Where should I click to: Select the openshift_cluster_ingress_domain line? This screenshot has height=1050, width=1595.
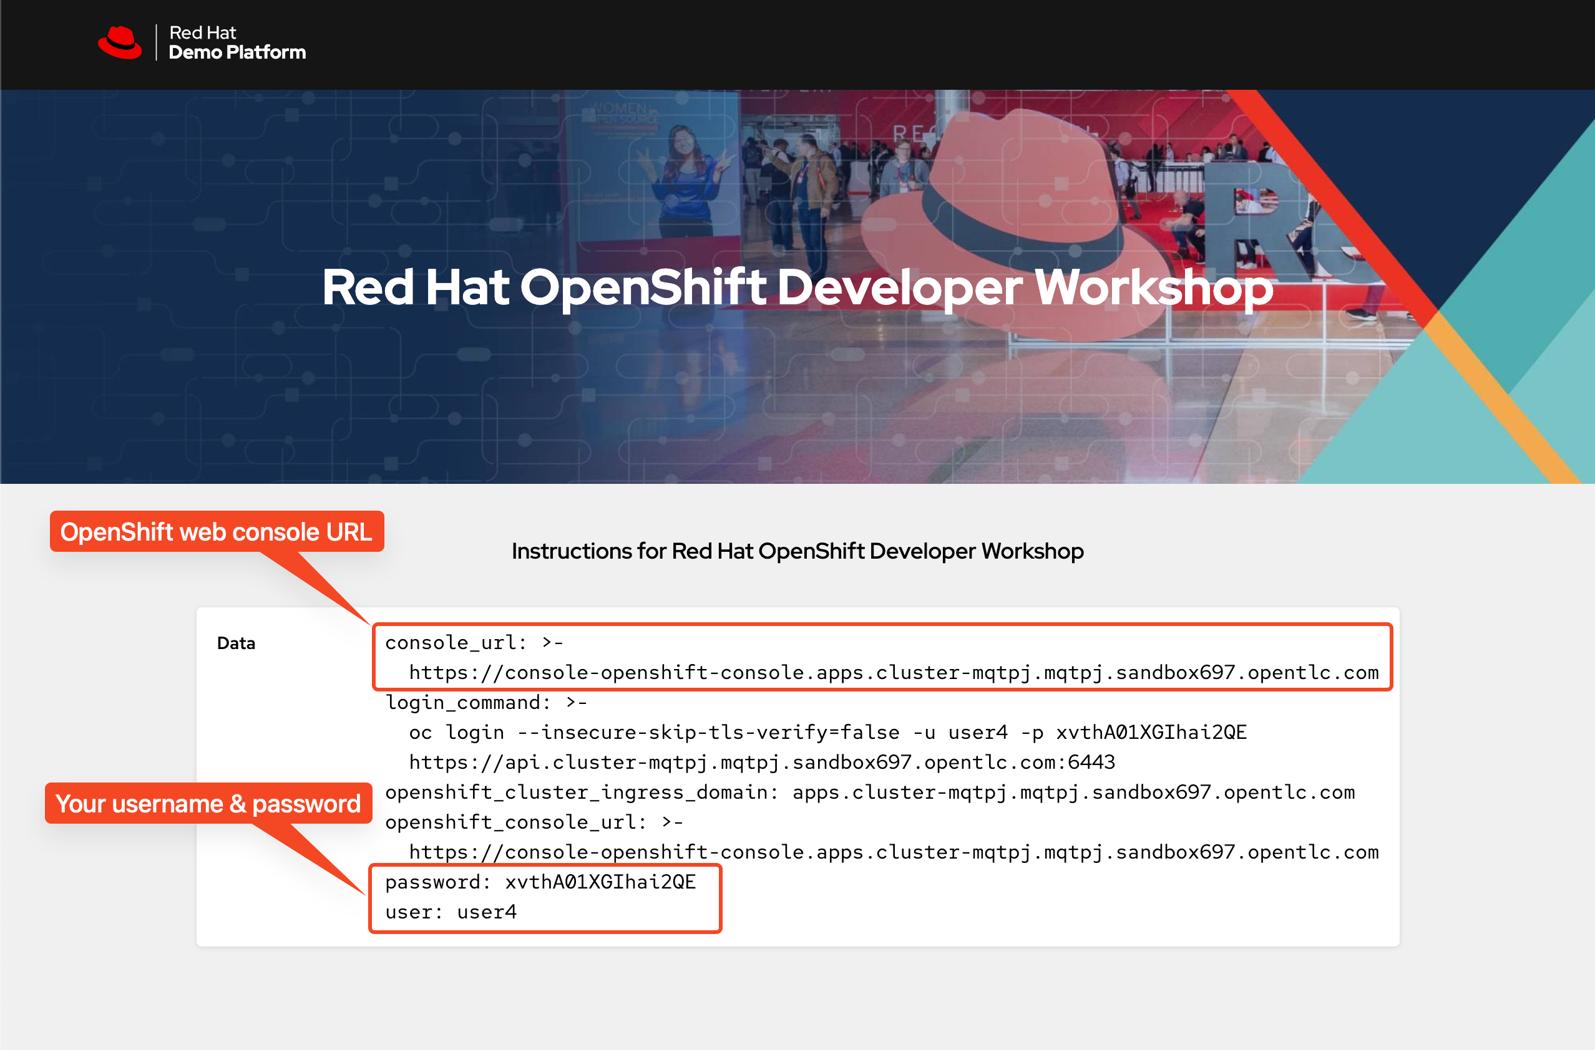870,792
